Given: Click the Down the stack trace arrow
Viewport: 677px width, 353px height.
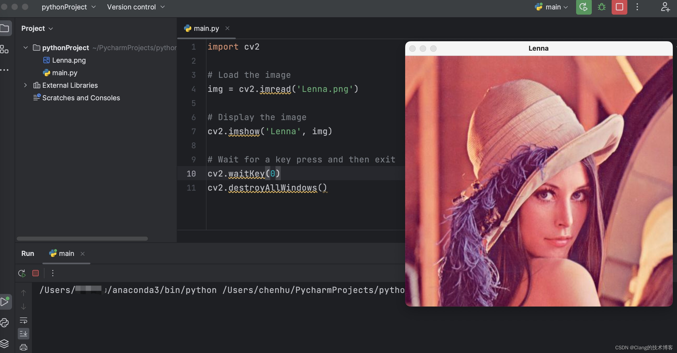Looking at the screenshot, I should (x=23, y=307).
